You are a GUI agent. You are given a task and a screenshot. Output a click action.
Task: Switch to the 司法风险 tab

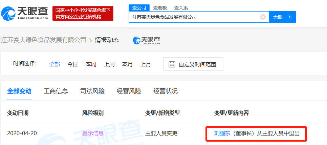pyautogui.click(x=92, y=91)
